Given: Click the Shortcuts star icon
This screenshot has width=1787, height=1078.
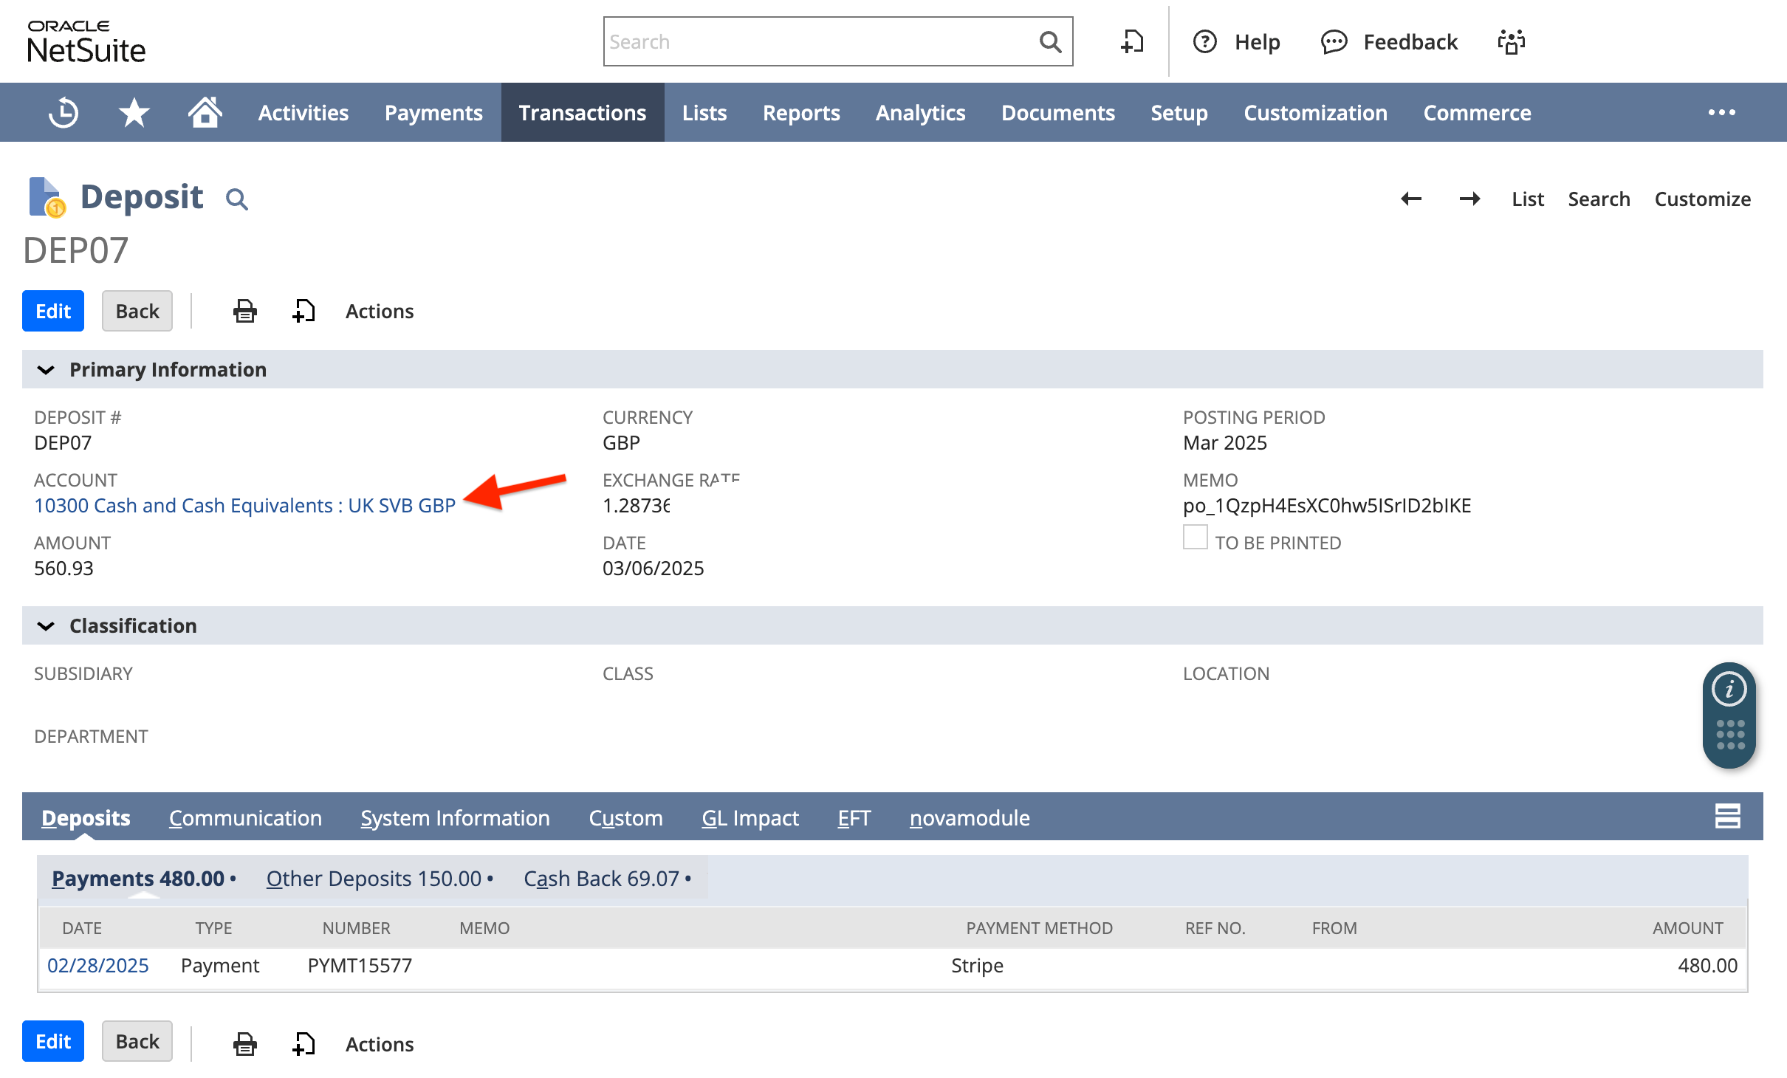Looking at the screenshot, I should pyautogui.click(x=134, y=113).
